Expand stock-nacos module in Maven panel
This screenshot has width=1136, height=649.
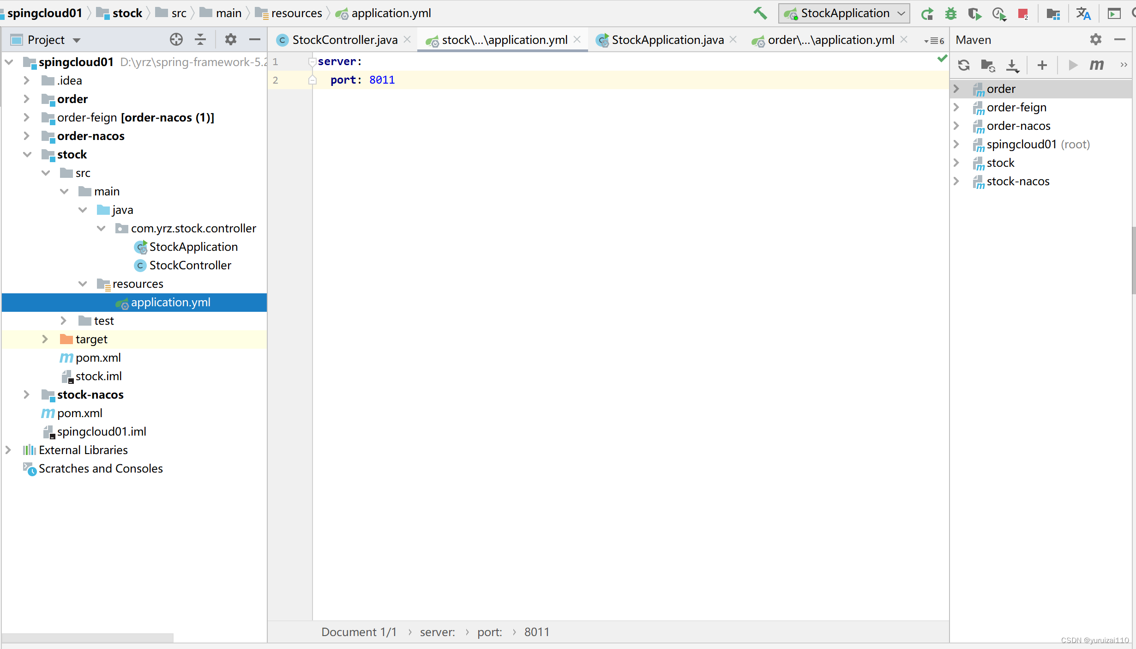(x=956, y=182)
